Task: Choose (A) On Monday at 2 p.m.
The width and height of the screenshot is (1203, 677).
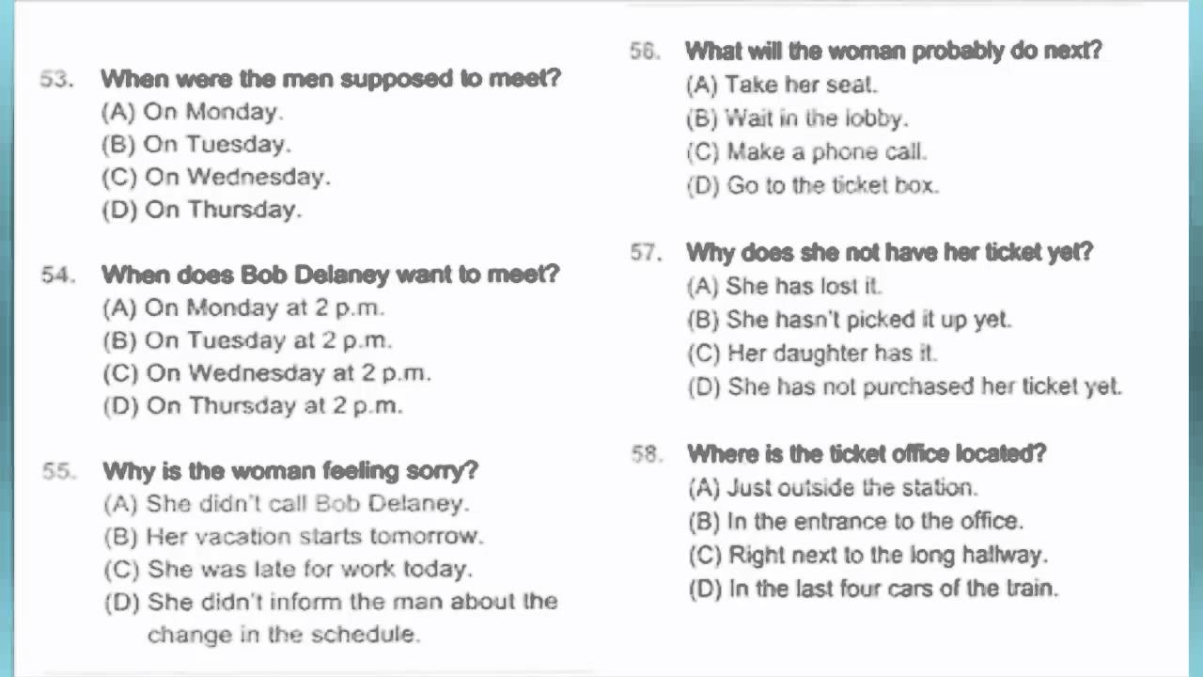Action: click(x=243, y=307)
